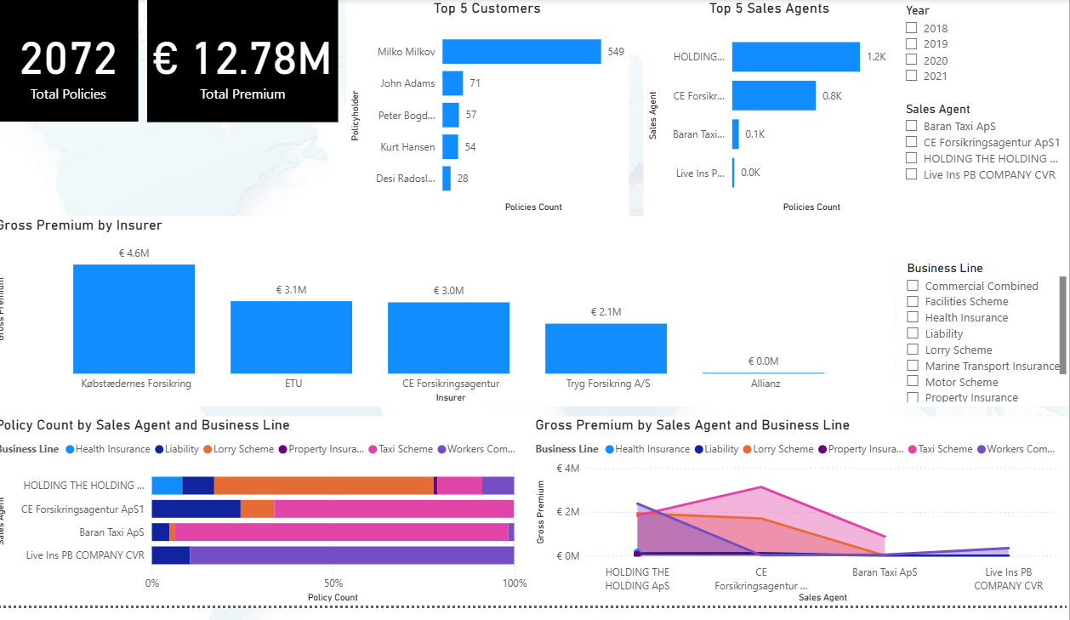The image size is (1070, 620).
Task: Select Købstædernes Forsikring premium bar
Action: [x=134, y=319]
